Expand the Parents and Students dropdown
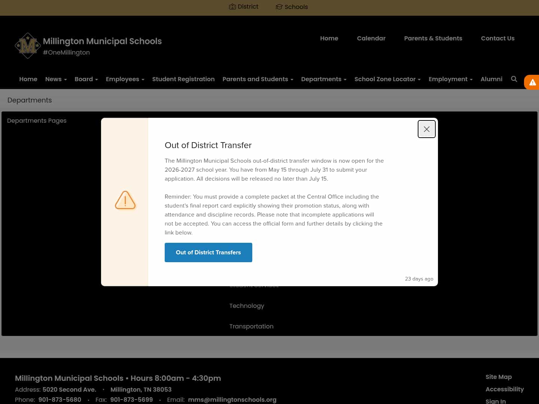 258,79
